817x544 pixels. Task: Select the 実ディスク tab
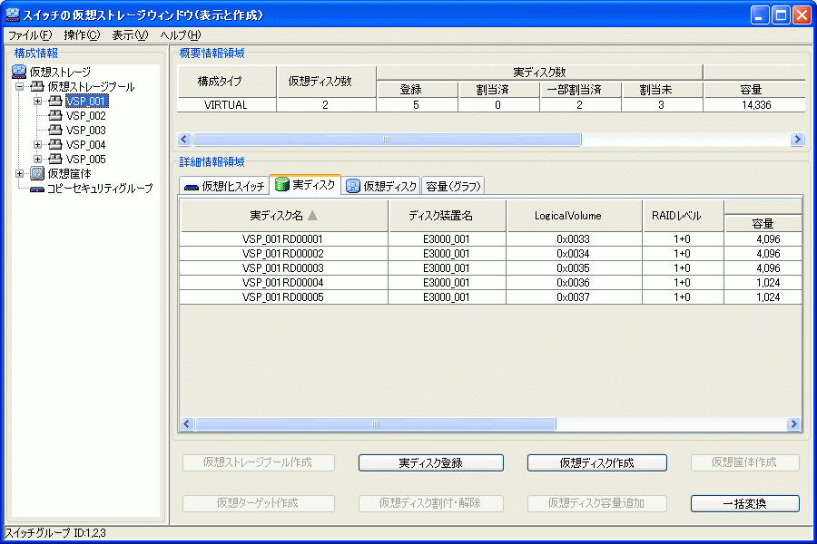click(x=305, y=184)
